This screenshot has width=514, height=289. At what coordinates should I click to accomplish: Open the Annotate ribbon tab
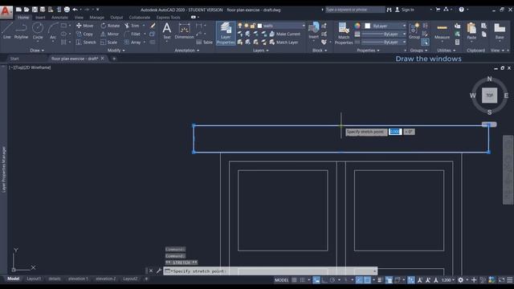coord(59,18)
